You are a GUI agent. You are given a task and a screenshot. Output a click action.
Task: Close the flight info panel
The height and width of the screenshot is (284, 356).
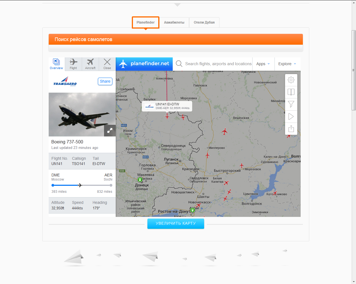[x=107, y=64]
